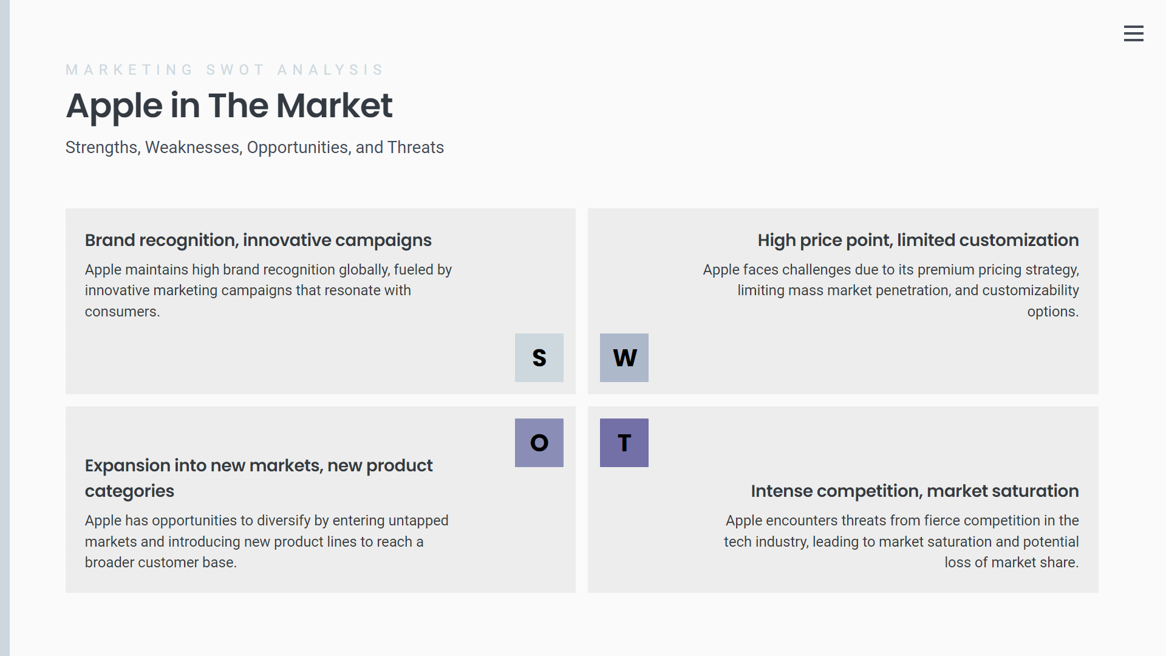Open the hamburger menu
Screen dimensions: 1166x656
coord(1133,33)
